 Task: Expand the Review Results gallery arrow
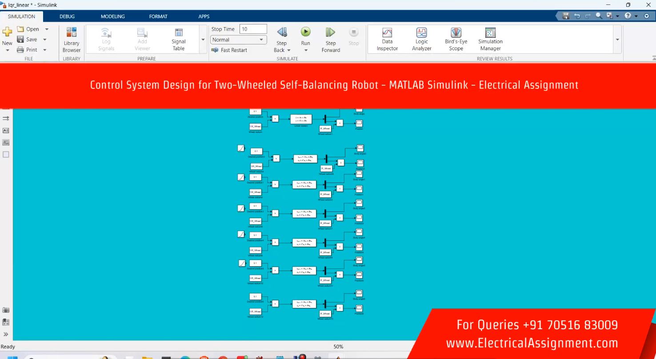click(x=617, y=40)
